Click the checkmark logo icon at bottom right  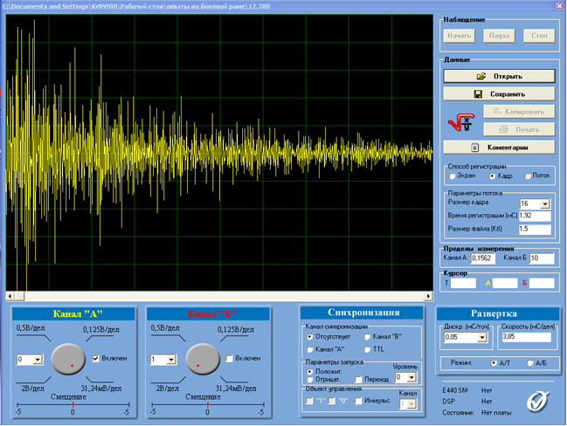(537, 402)
